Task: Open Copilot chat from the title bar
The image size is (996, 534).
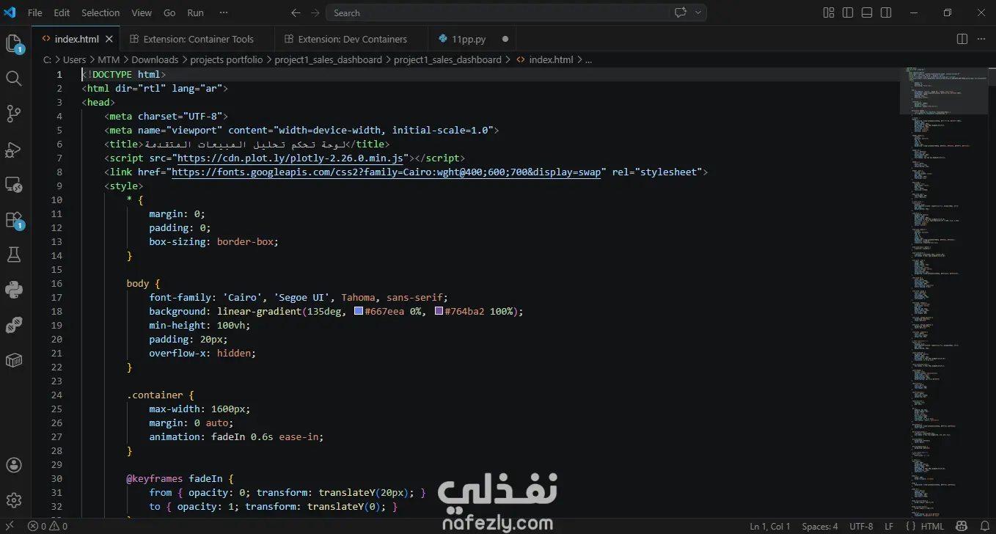Action: coord(680,12)
